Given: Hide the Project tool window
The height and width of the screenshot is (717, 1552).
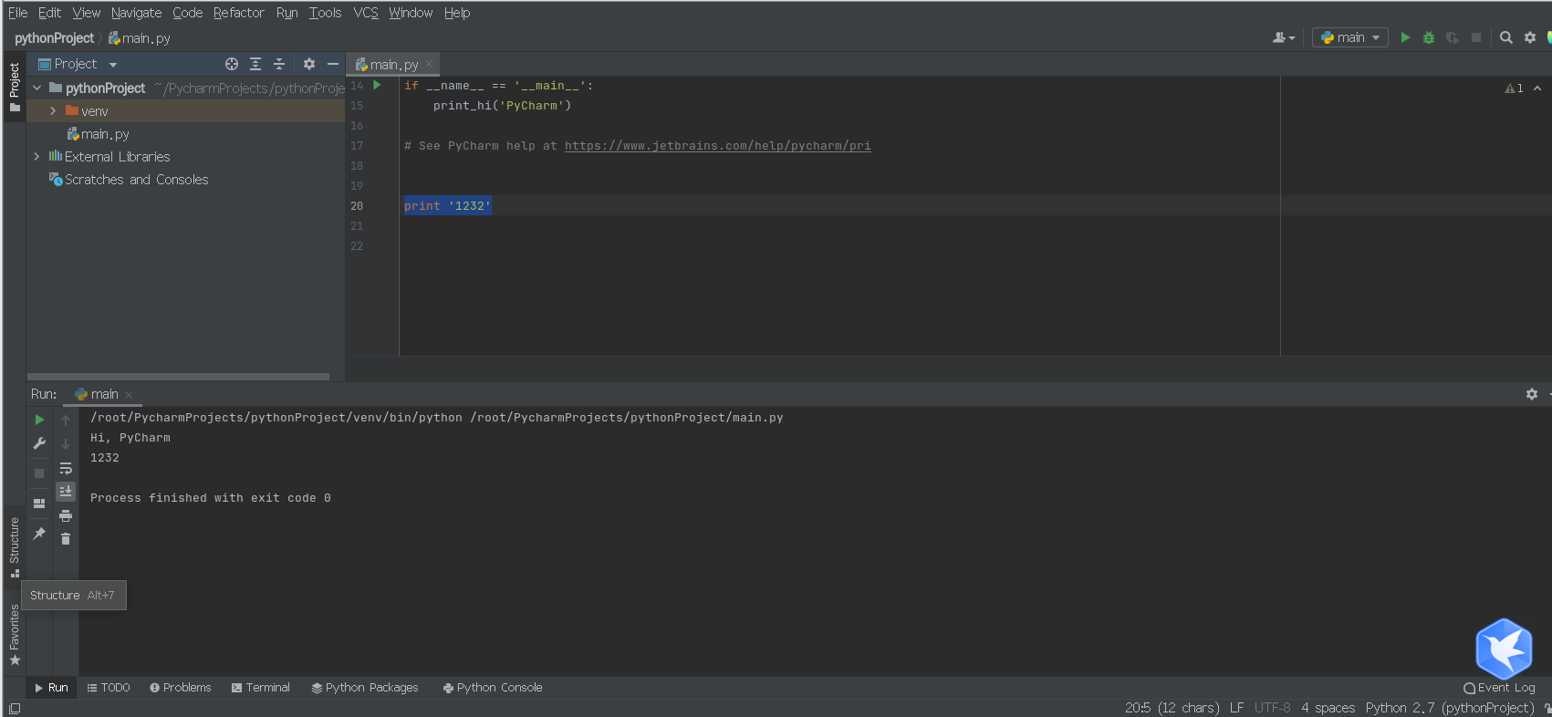Looking at the screenshot, I should click(333, 64).
